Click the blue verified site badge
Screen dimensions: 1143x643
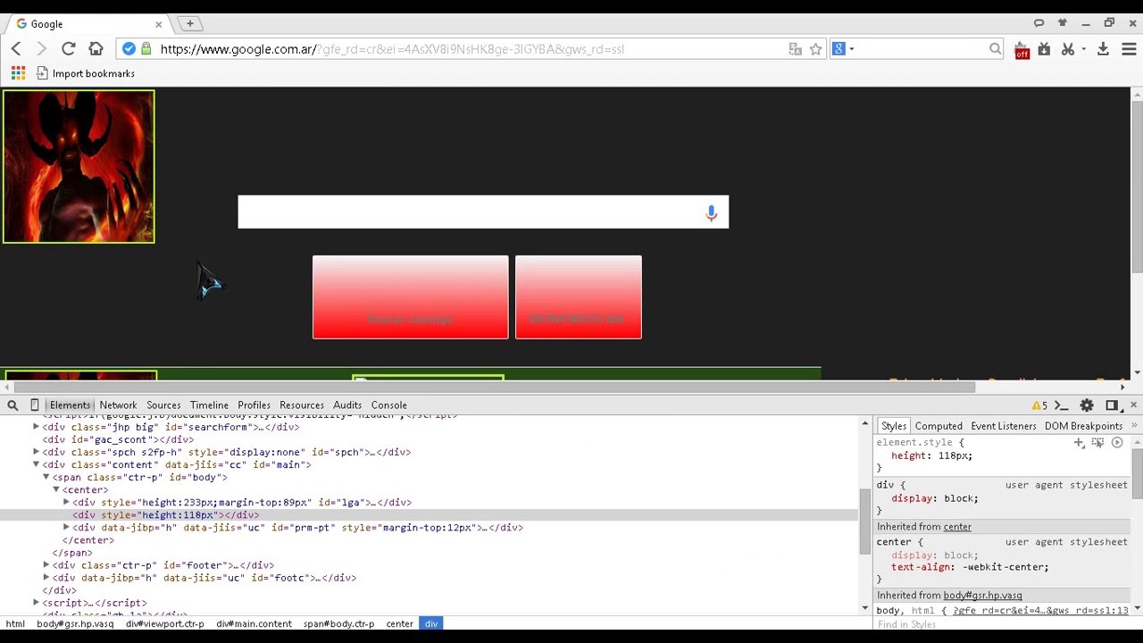tap(129, 49)
